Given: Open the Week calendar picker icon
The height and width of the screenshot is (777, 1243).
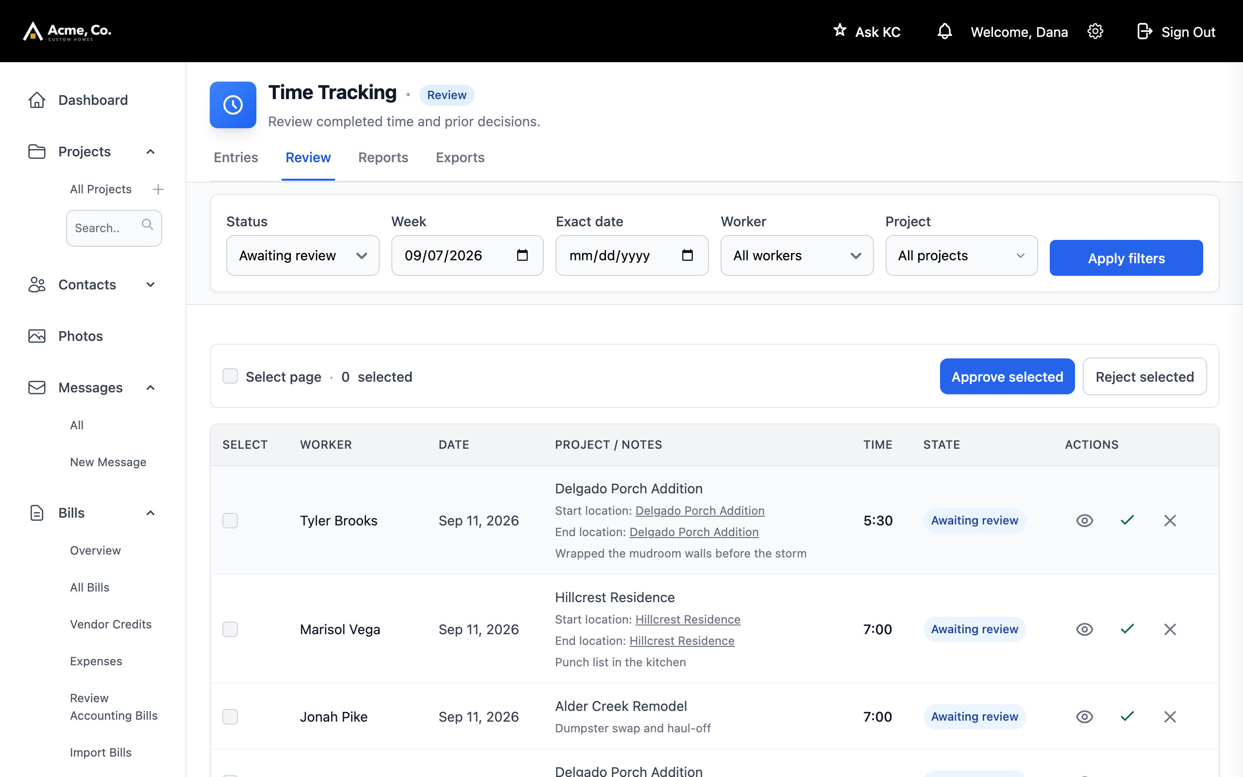Looking at the screenshot, I should pyautogui.click(x=522, y=255).
